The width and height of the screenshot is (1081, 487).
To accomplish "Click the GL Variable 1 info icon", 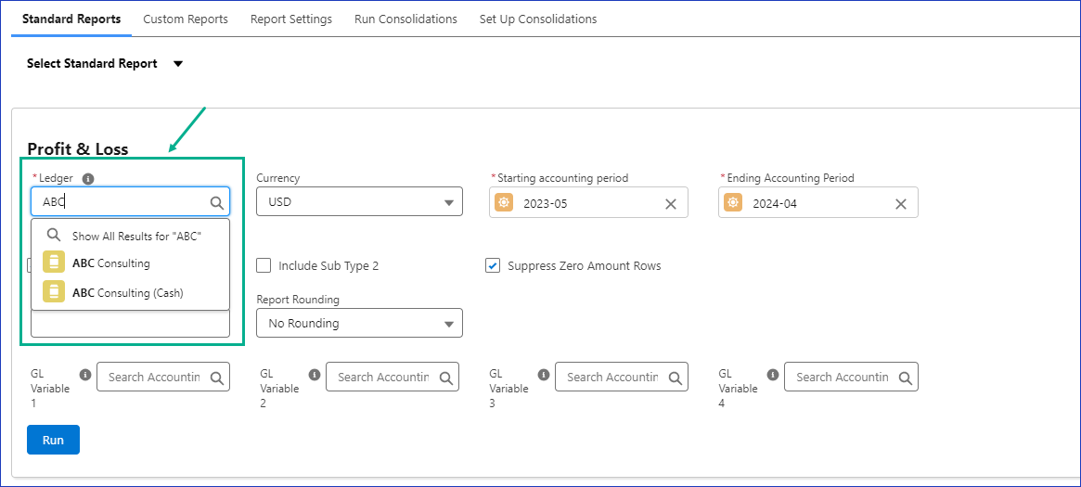I will (85, 375).
